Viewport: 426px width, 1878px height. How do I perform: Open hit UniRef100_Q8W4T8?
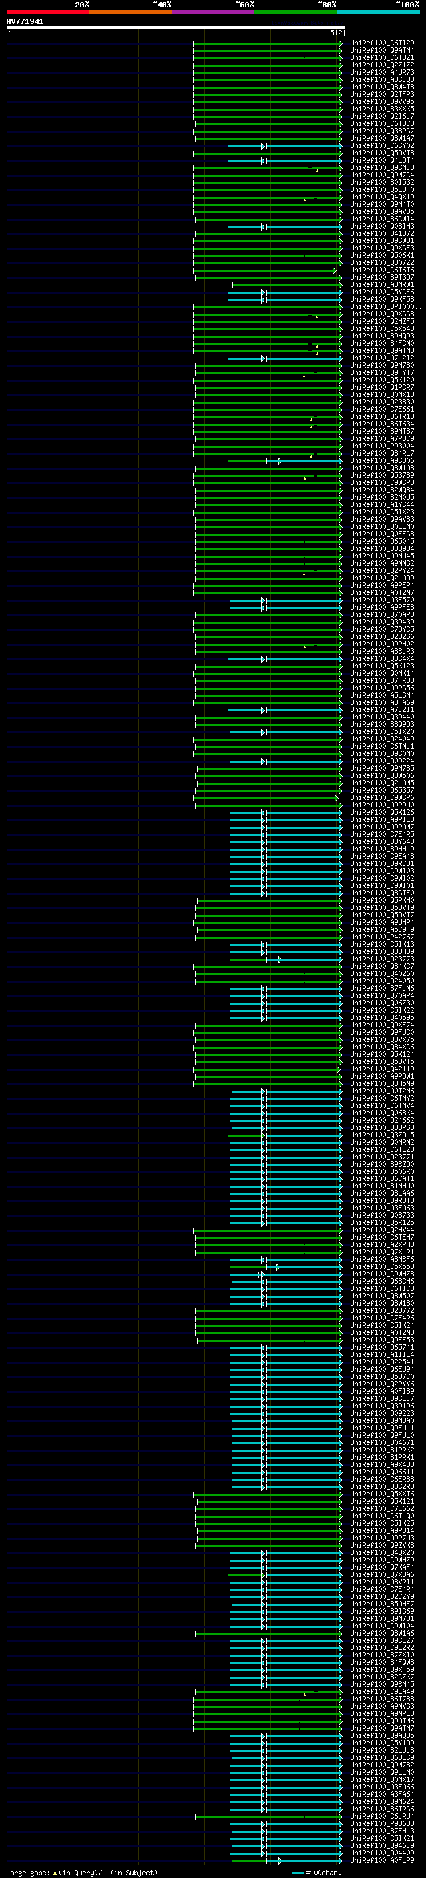[x=382, y=87]
